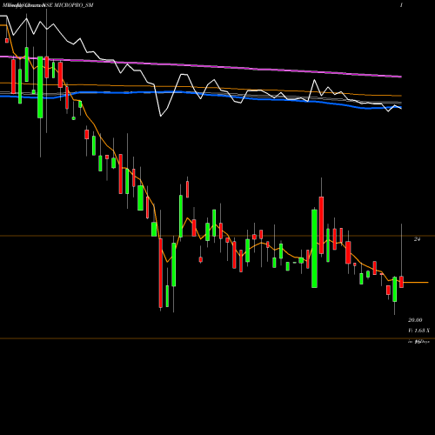Select the largest red candlestick body
Viewport: 435px width, 435px height.
(161, 273)
